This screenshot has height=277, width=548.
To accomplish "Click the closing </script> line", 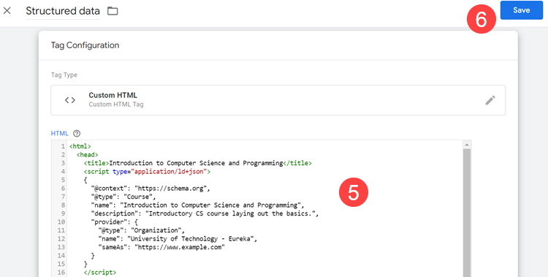I will [100, 272].
